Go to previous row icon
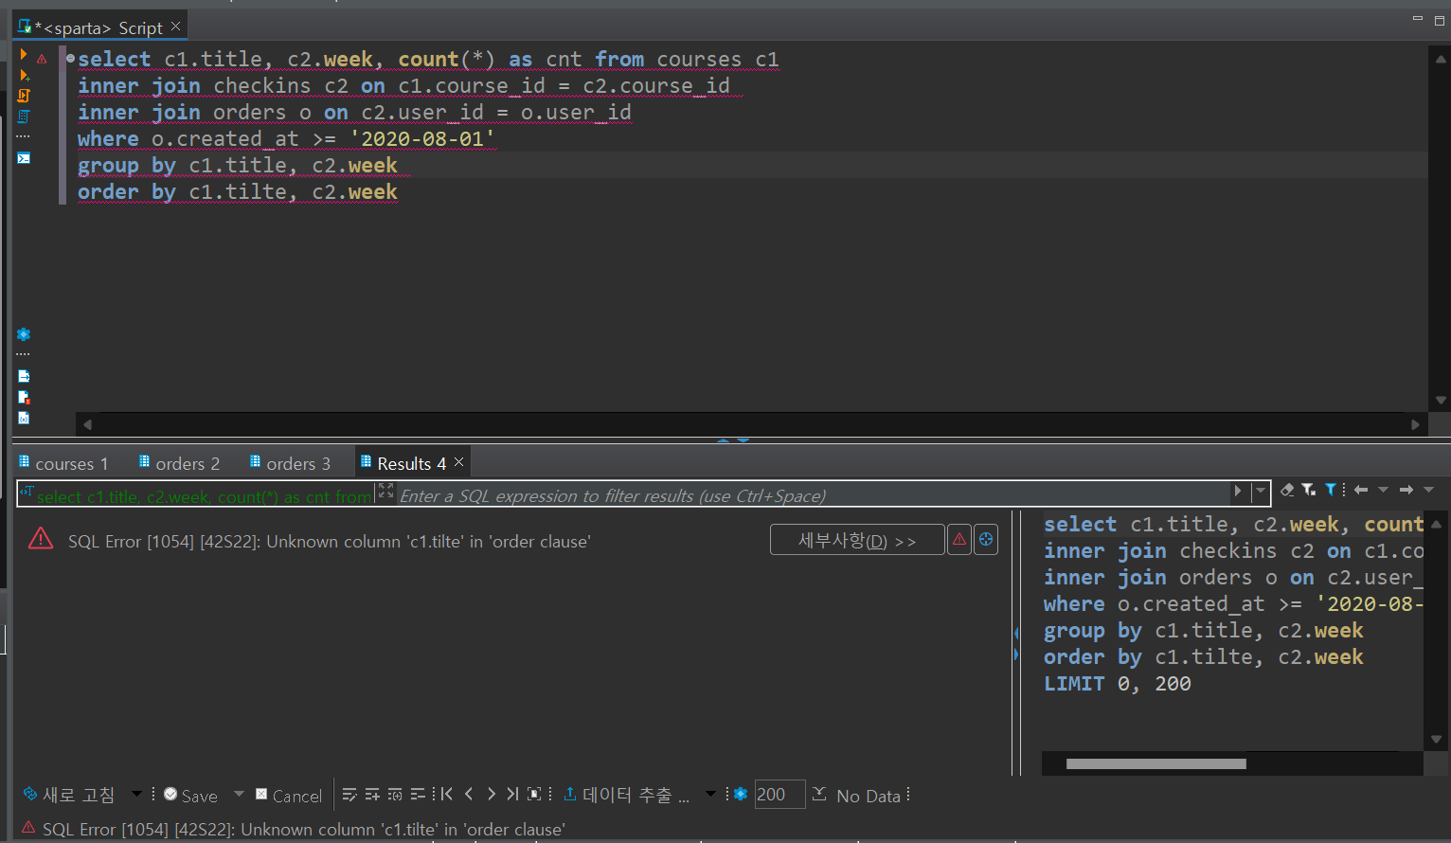This screenshot has height=843, width=1451. point(469,794)
